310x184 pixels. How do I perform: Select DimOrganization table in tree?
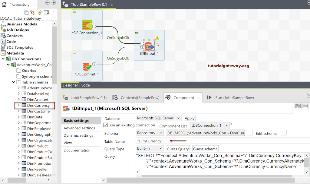click(x=39, y=140)
